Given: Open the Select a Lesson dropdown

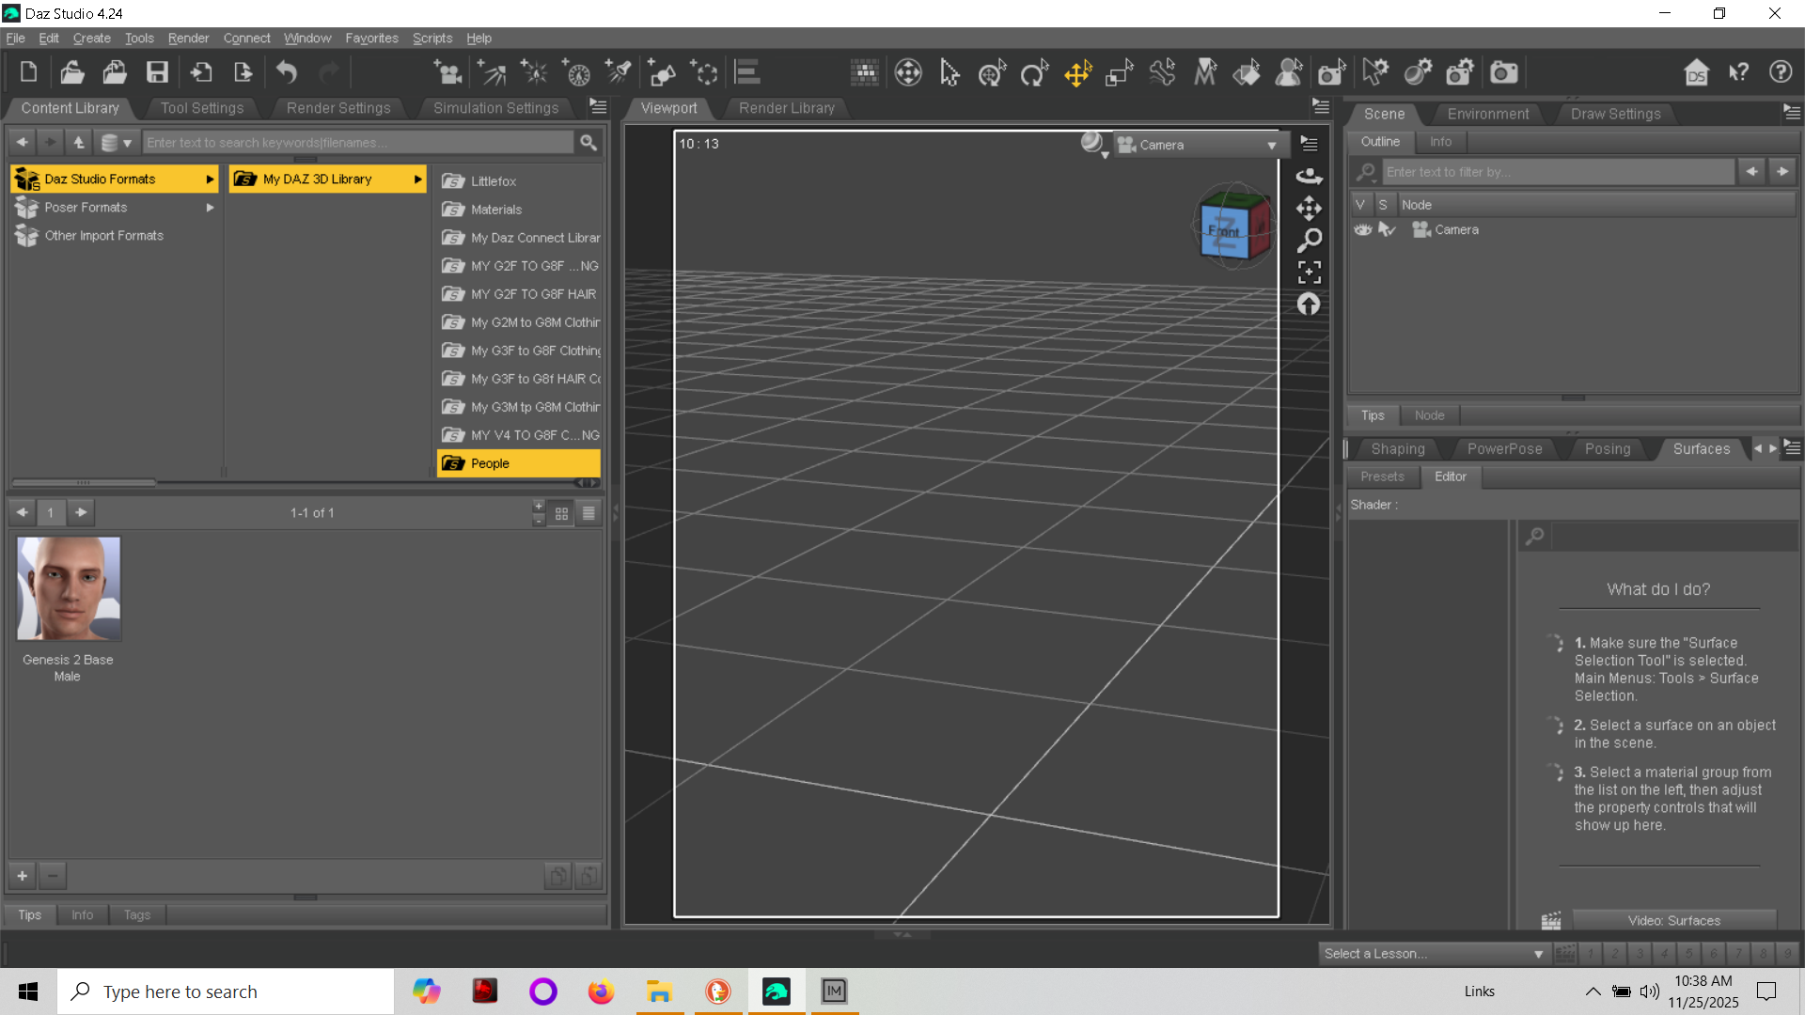Looking at the screenshot, I should pyautogui.click(x=1434, y=954).
